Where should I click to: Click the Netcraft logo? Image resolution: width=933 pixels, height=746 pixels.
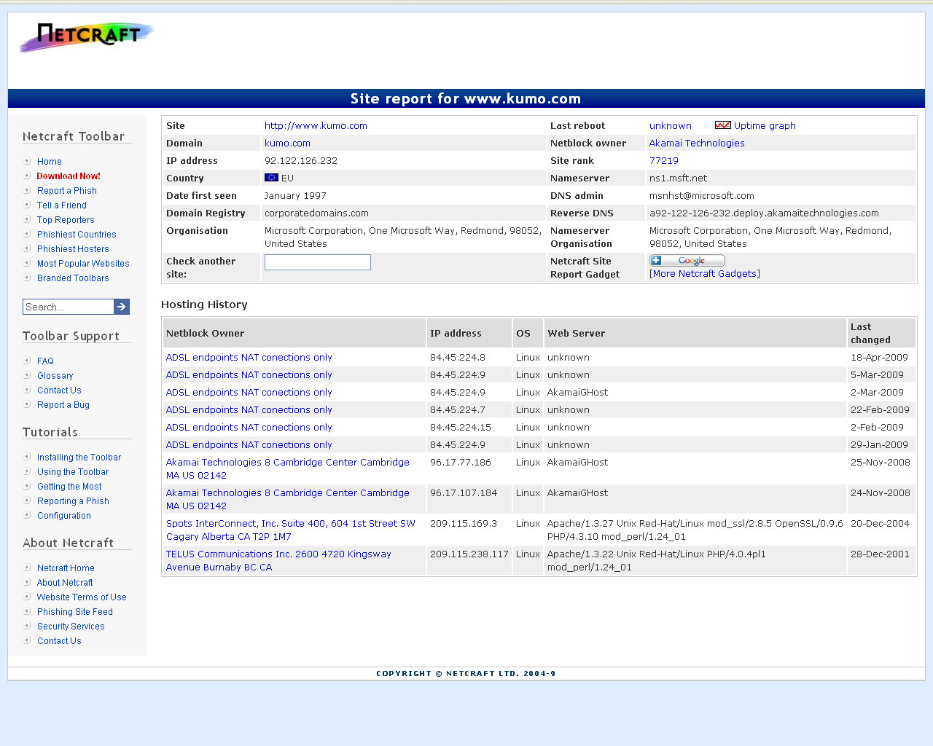tap(87, 37)
